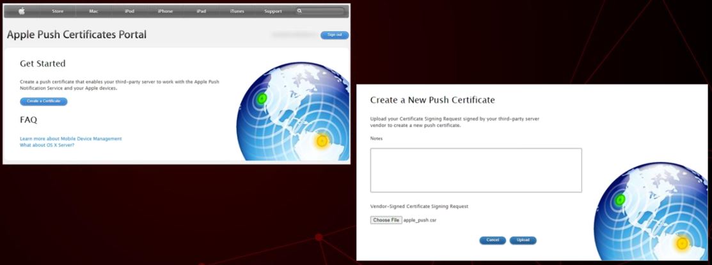Navigate to the iPad section
712x265 pixels.
click(x=201, y=11)
